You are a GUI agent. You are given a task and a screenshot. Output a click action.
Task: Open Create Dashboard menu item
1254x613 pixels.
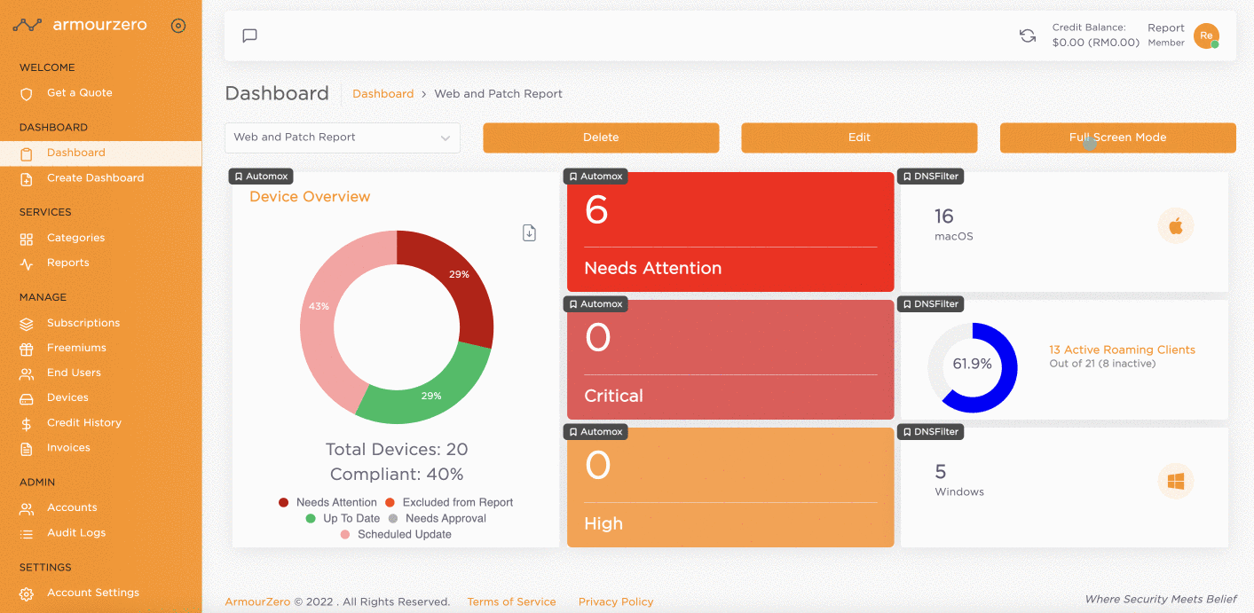(x=95, y=178)
